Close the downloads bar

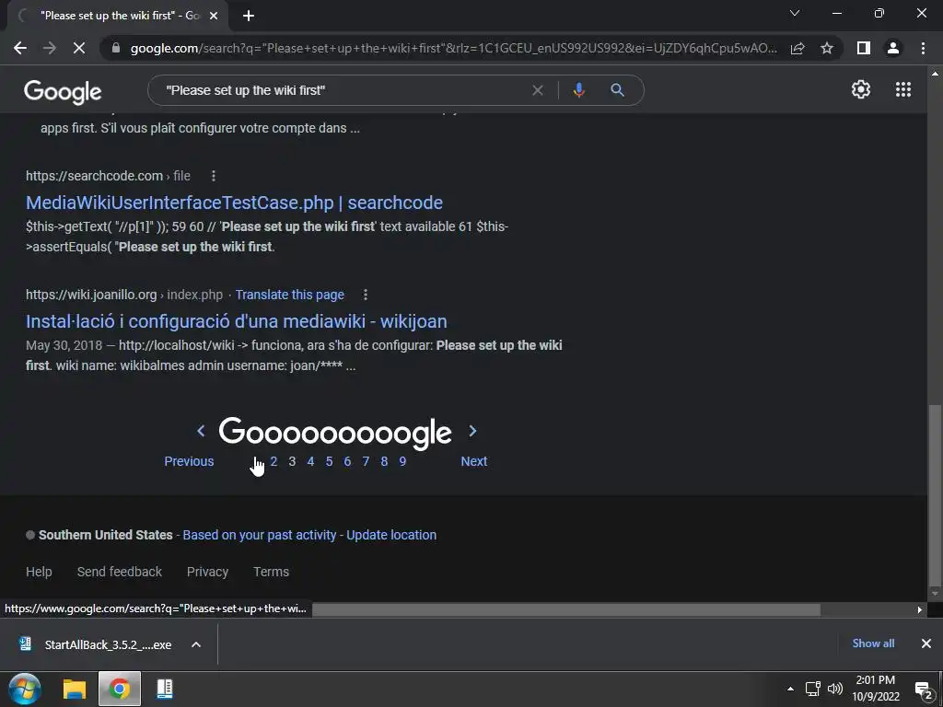pos(926,643)
